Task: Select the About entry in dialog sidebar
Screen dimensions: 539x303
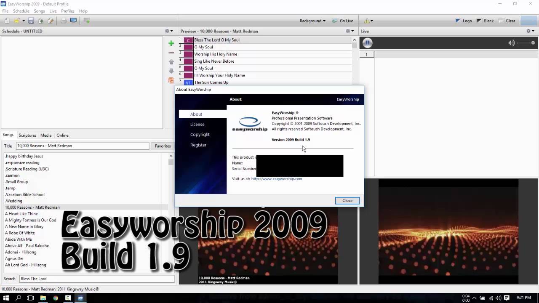Action: click(x=203, y=114)
